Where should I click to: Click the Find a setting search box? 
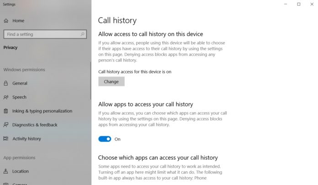[45, 34]
